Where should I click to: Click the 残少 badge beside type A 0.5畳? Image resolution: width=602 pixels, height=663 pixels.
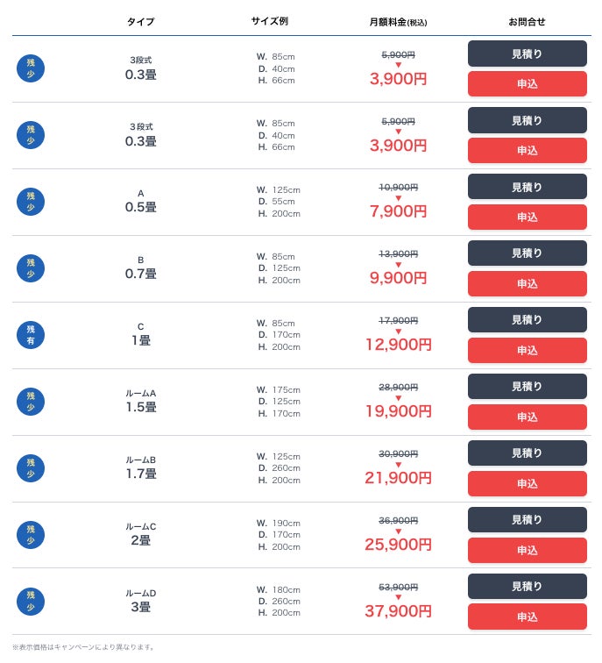point(31,202)
